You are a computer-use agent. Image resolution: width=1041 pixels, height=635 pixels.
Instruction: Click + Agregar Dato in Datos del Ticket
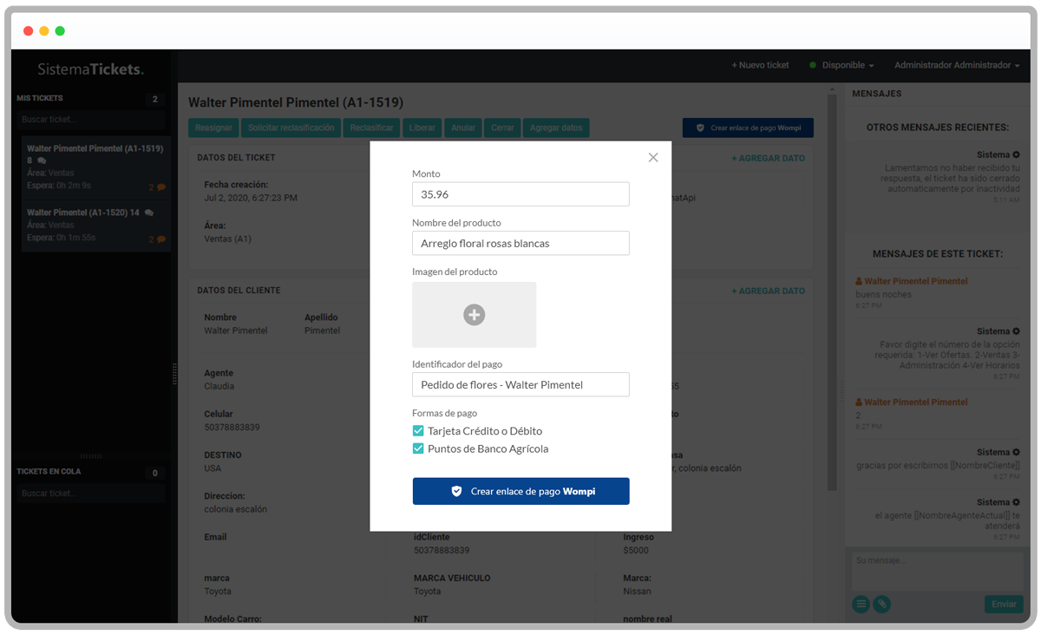pyautogui.click(x=768, y=158)
